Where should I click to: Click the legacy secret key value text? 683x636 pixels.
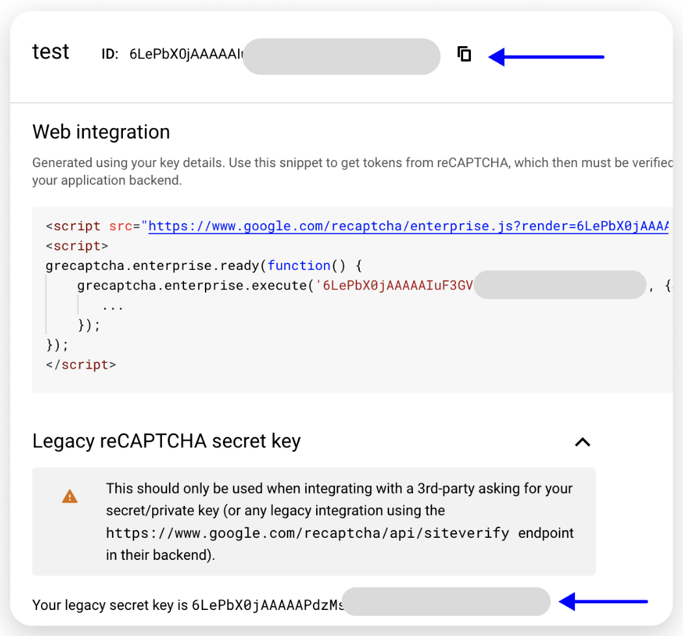tap(267, 605)
